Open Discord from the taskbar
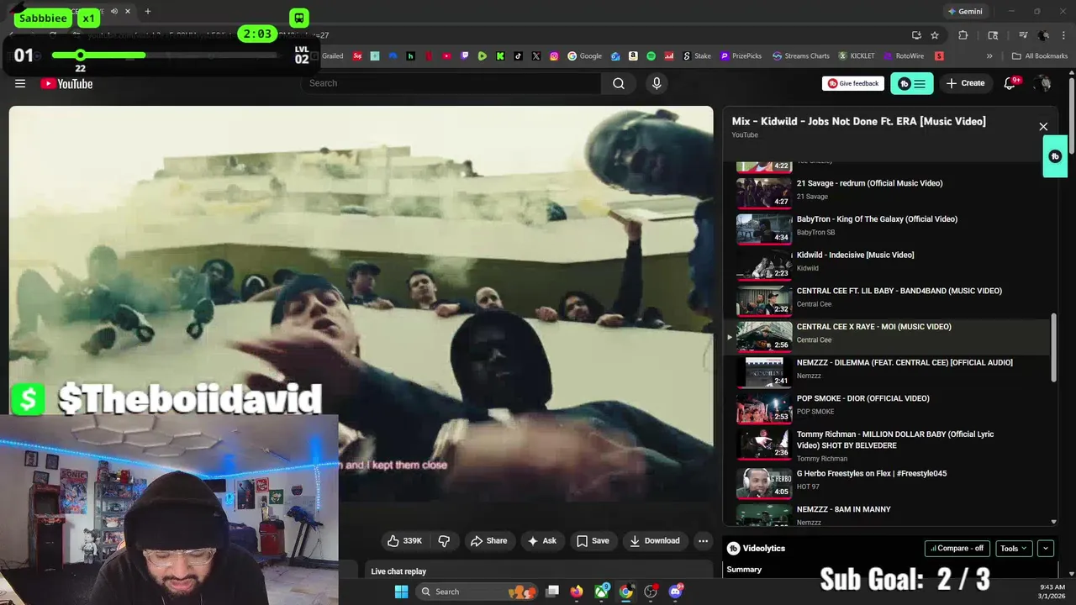1076x605 pixels. click(675, 592)
